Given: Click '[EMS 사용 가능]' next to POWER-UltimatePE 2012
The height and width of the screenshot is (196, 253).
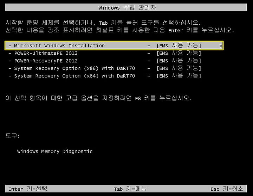Looking at the screenshot, I should point(179,53).
